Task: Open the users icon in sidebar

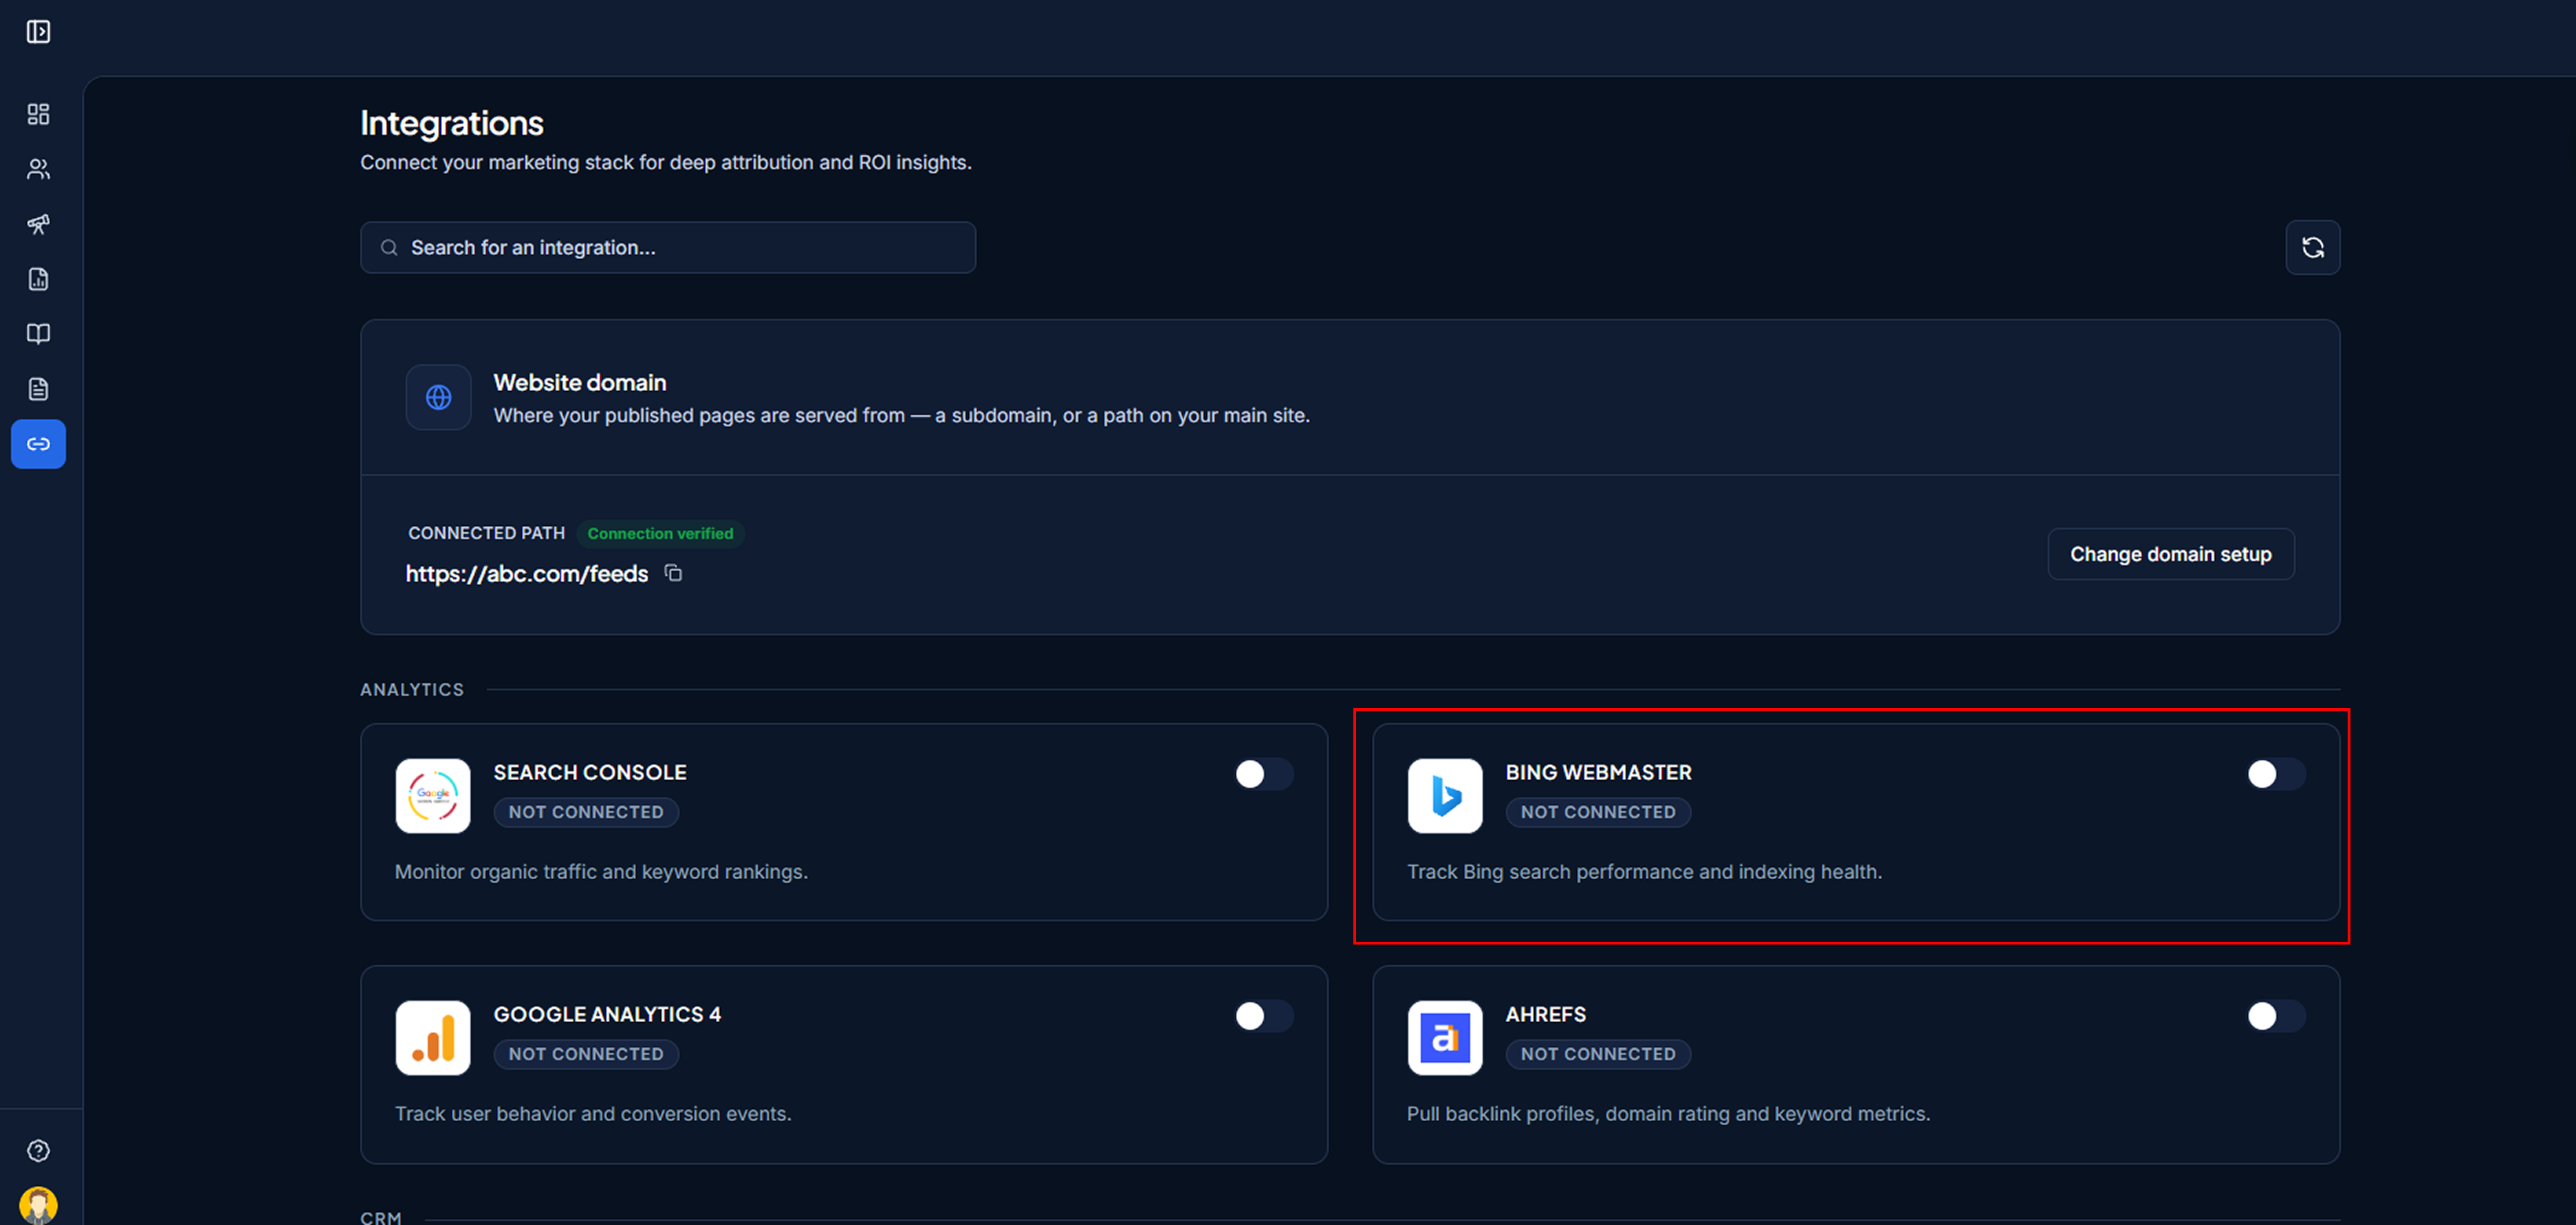Action: [x=38, y=169]
